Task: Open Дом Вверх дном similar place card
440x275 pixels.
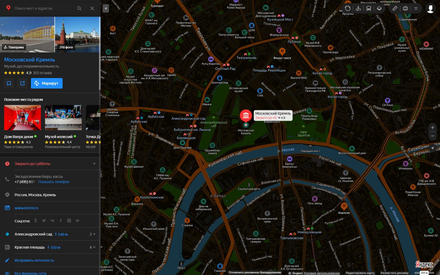Action: [22, 127]
